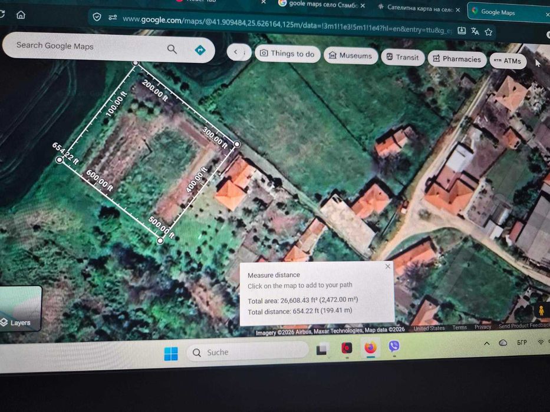Image resolution: width=550 pixels, height=412 pixels.
Task: Open Directions via the blue arrow icon
Action: tap(200, 50)
